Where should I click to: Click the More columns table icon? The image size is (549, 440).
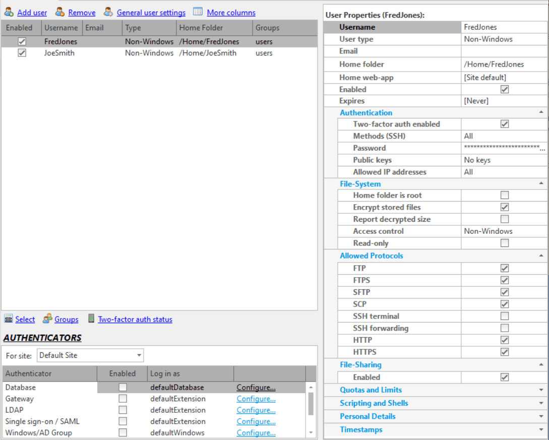click(x=198, y=12)
